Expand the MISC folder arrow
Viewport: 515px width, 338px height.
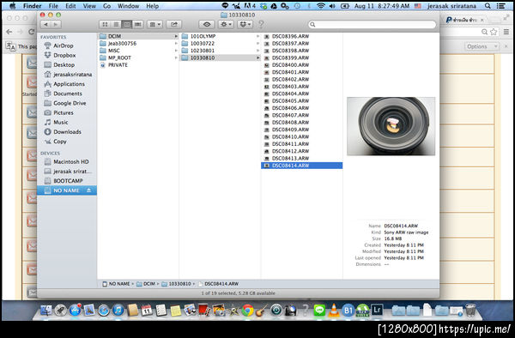(x=176, y=51)
